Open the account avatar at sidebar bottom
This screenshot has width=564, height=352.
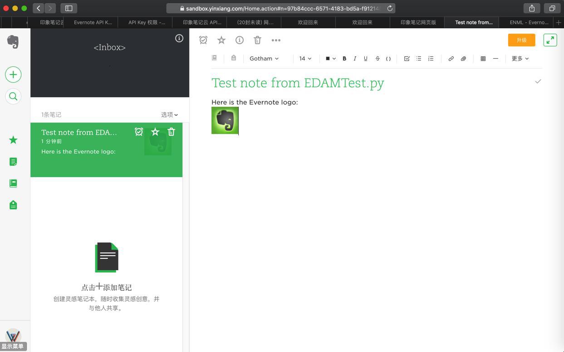[x=13, y=336]
